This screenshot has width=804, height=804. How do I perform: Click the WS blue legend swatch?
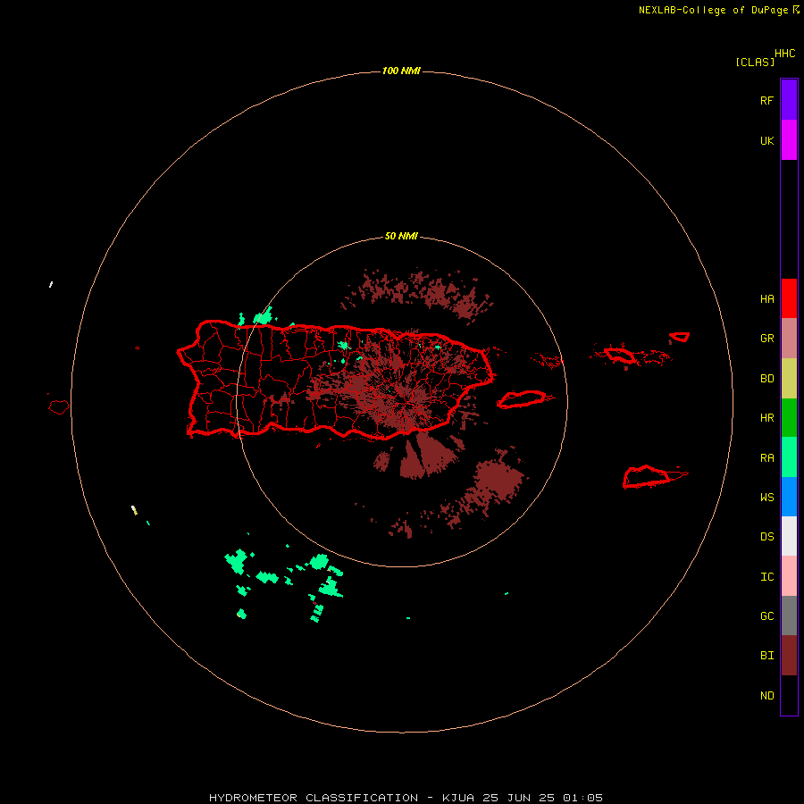click(789, 497)
